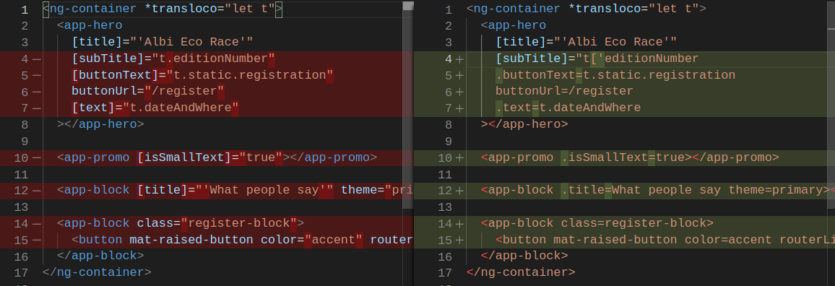Click [title]="'Albi Eco Race'" in the left pane
Image resolution: width=835 pixels, height=286 pixels.
point(163,42)
